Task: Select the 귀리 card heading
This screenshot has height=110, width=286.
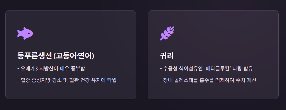Action: tap(167, 56)
